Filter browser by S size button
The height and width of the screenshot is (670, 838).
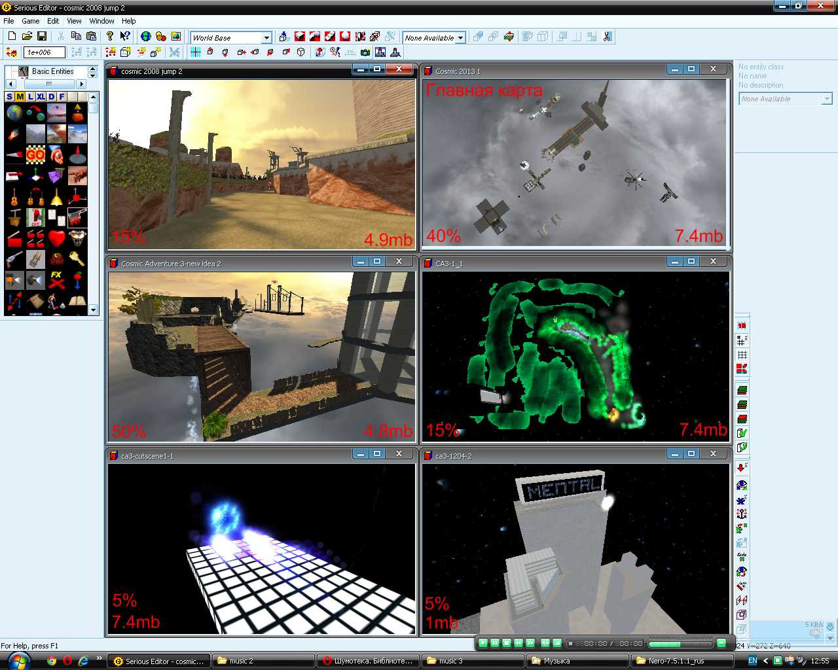coord(9,97)
